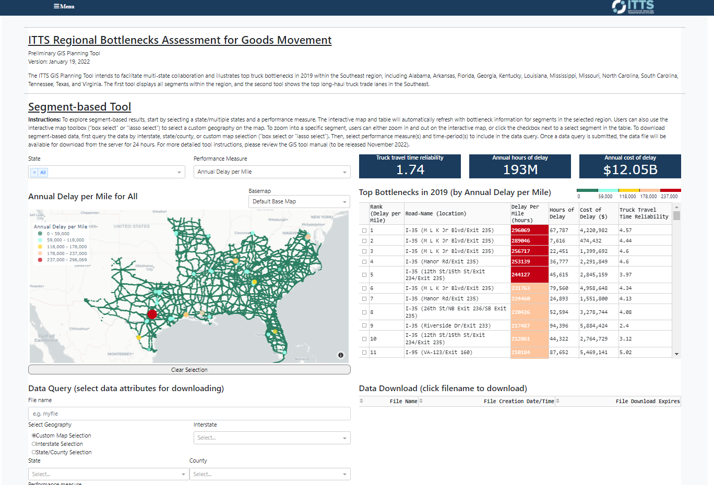Focus the File name input field
The height and width of the screenshot is (485, 714).
pos(189,414)
